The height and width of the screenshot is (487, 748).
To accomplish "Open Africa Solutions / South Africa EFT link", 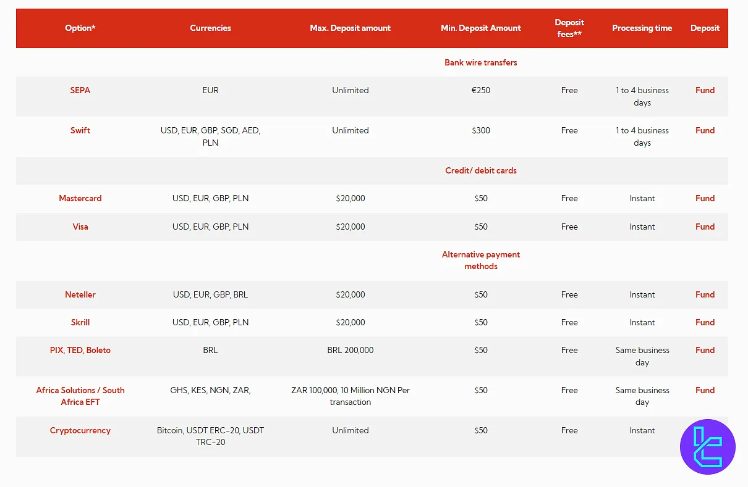I will (x=80, y=396).
